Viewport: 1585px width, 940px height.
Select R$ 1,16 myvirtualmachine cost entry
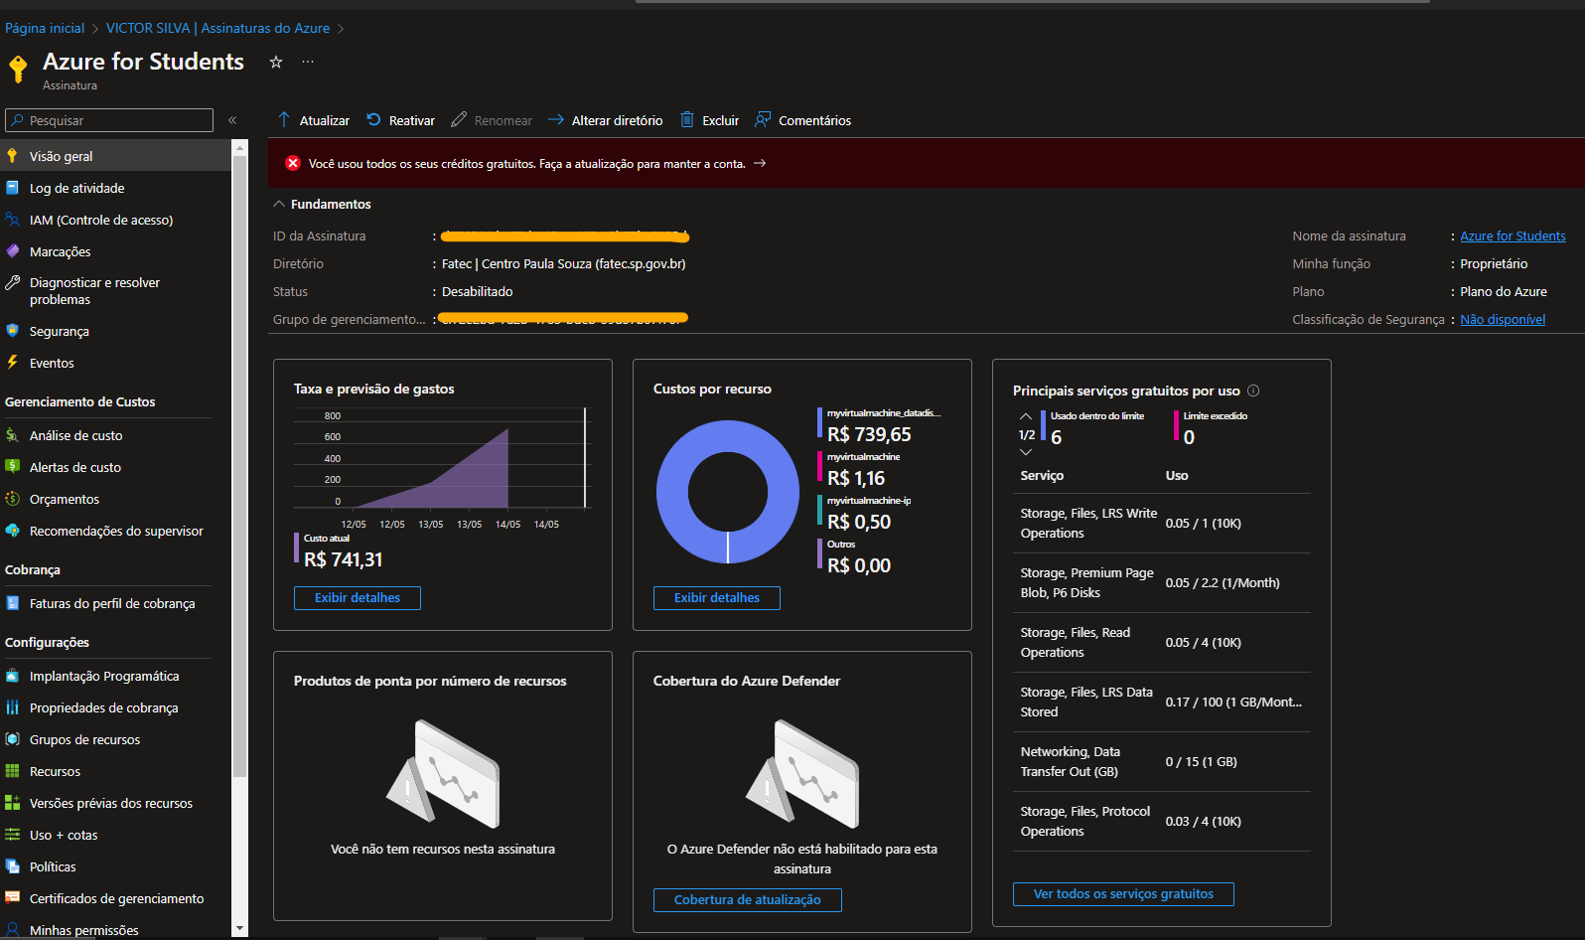tap(860, 470)
